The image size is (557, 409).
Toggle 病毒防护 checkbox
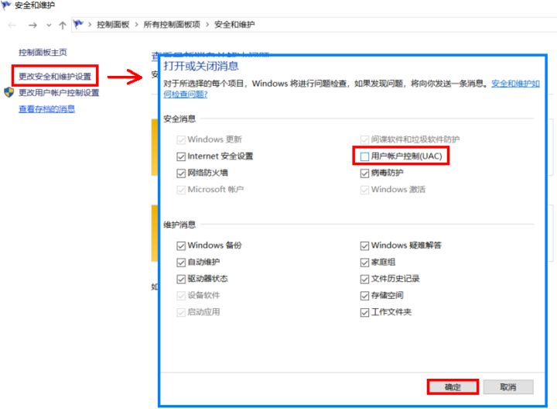(364, 174)
